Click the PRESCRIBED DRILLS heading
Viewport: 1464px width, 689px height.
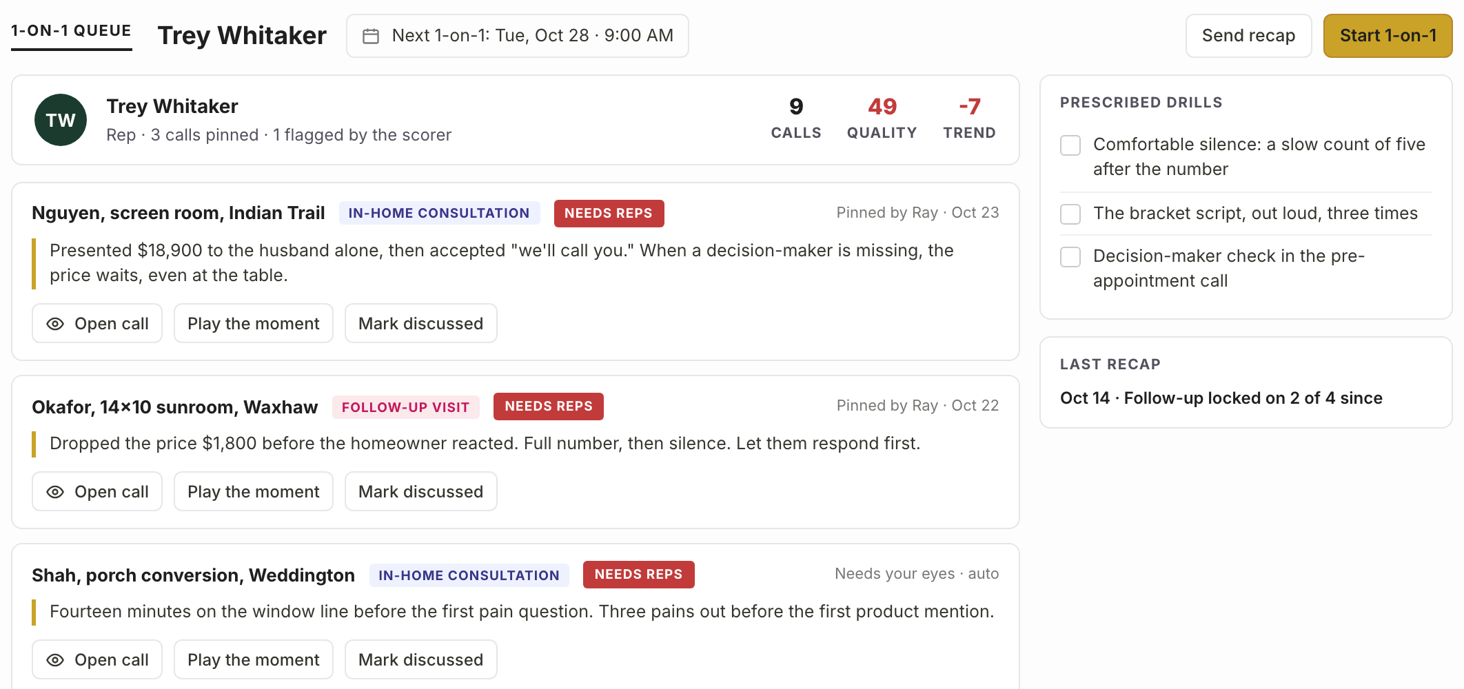(x=1141, y=103)
